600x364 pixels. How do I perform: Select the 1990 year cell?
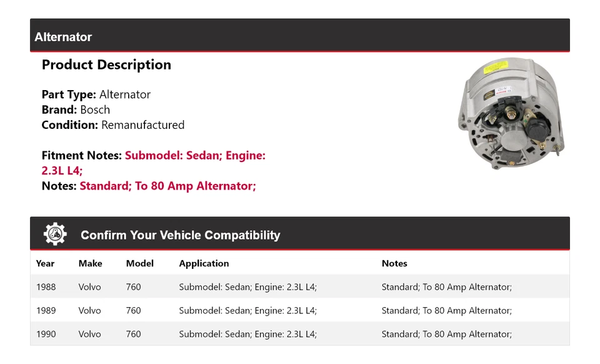point(46,334)
